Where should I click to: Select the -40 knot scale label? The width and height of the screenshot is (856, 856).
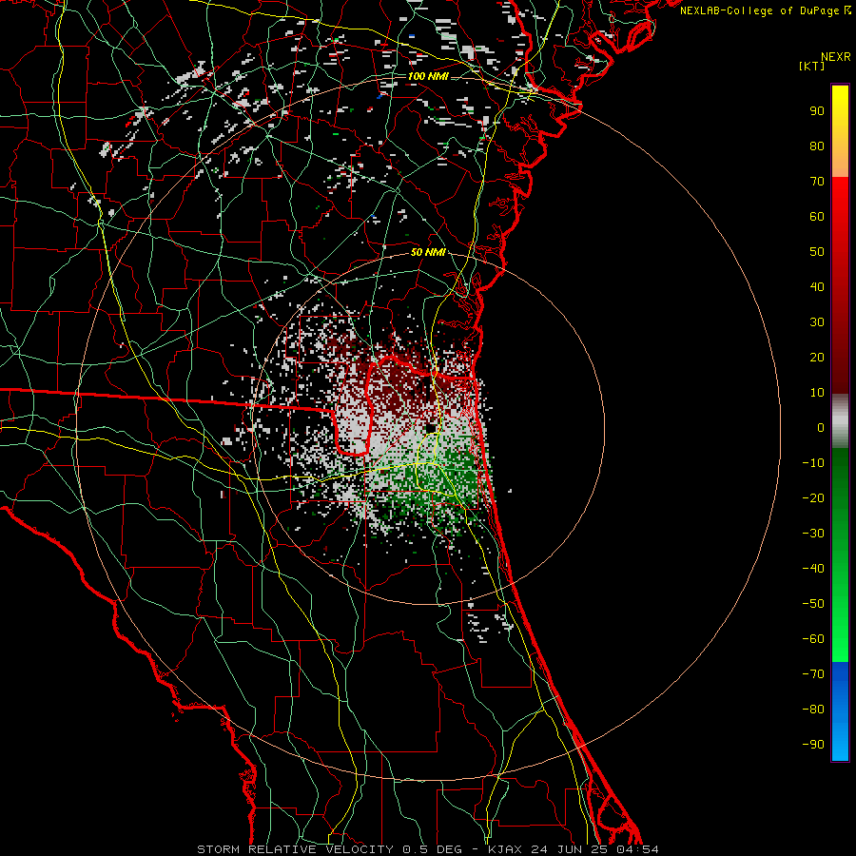click(x=813, y=569)
